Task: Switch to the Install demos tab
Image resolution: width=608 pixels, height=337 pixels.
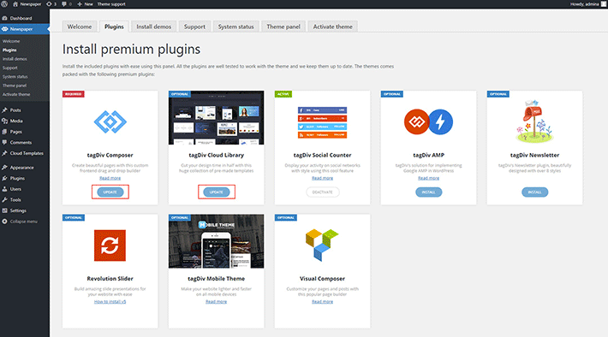Action: click(153, 27)
